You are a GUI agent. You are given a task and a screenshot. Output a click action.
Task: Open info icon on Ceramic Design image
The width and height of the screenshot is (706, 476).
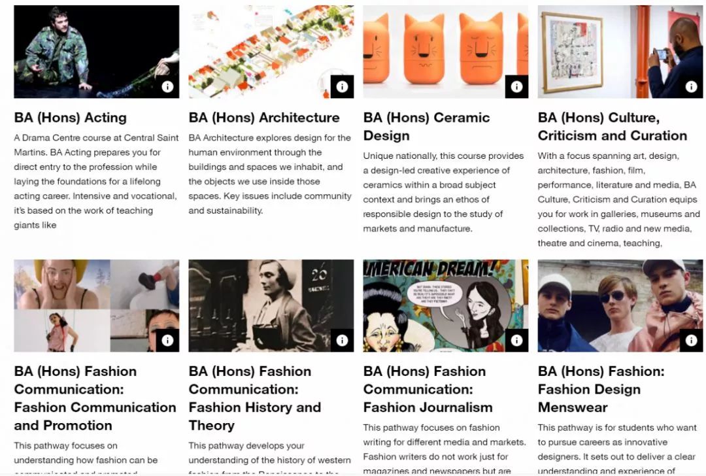pos(516,86)
